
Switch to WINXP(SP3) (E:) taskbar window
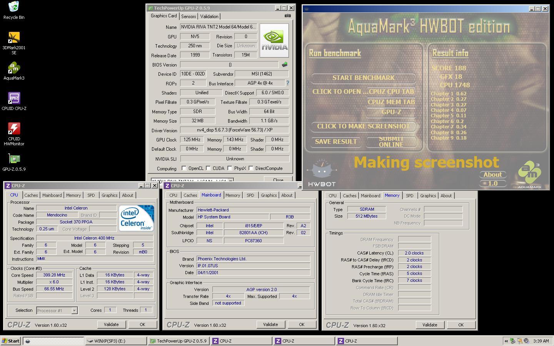(116, 341)
